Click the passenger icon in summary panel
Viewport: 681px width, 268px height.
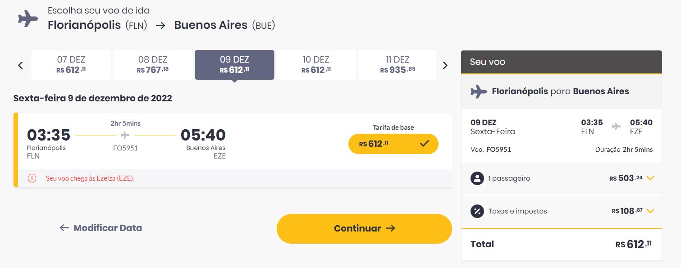[477, 178]
